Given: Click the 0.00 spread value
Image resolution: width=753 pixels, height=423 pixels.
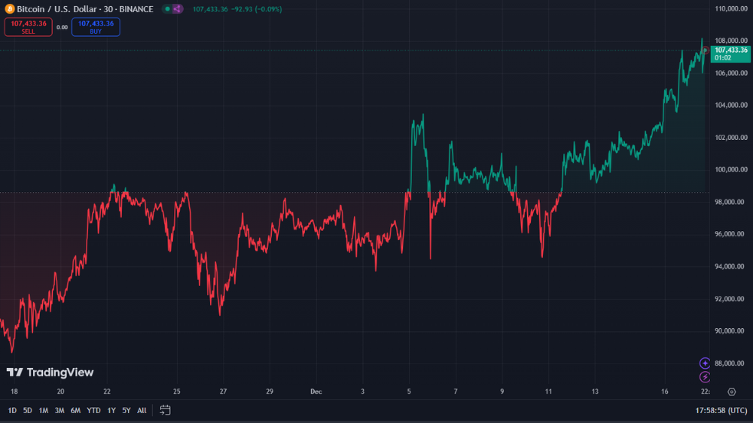Looking at the screenshot, I should 62,27.
